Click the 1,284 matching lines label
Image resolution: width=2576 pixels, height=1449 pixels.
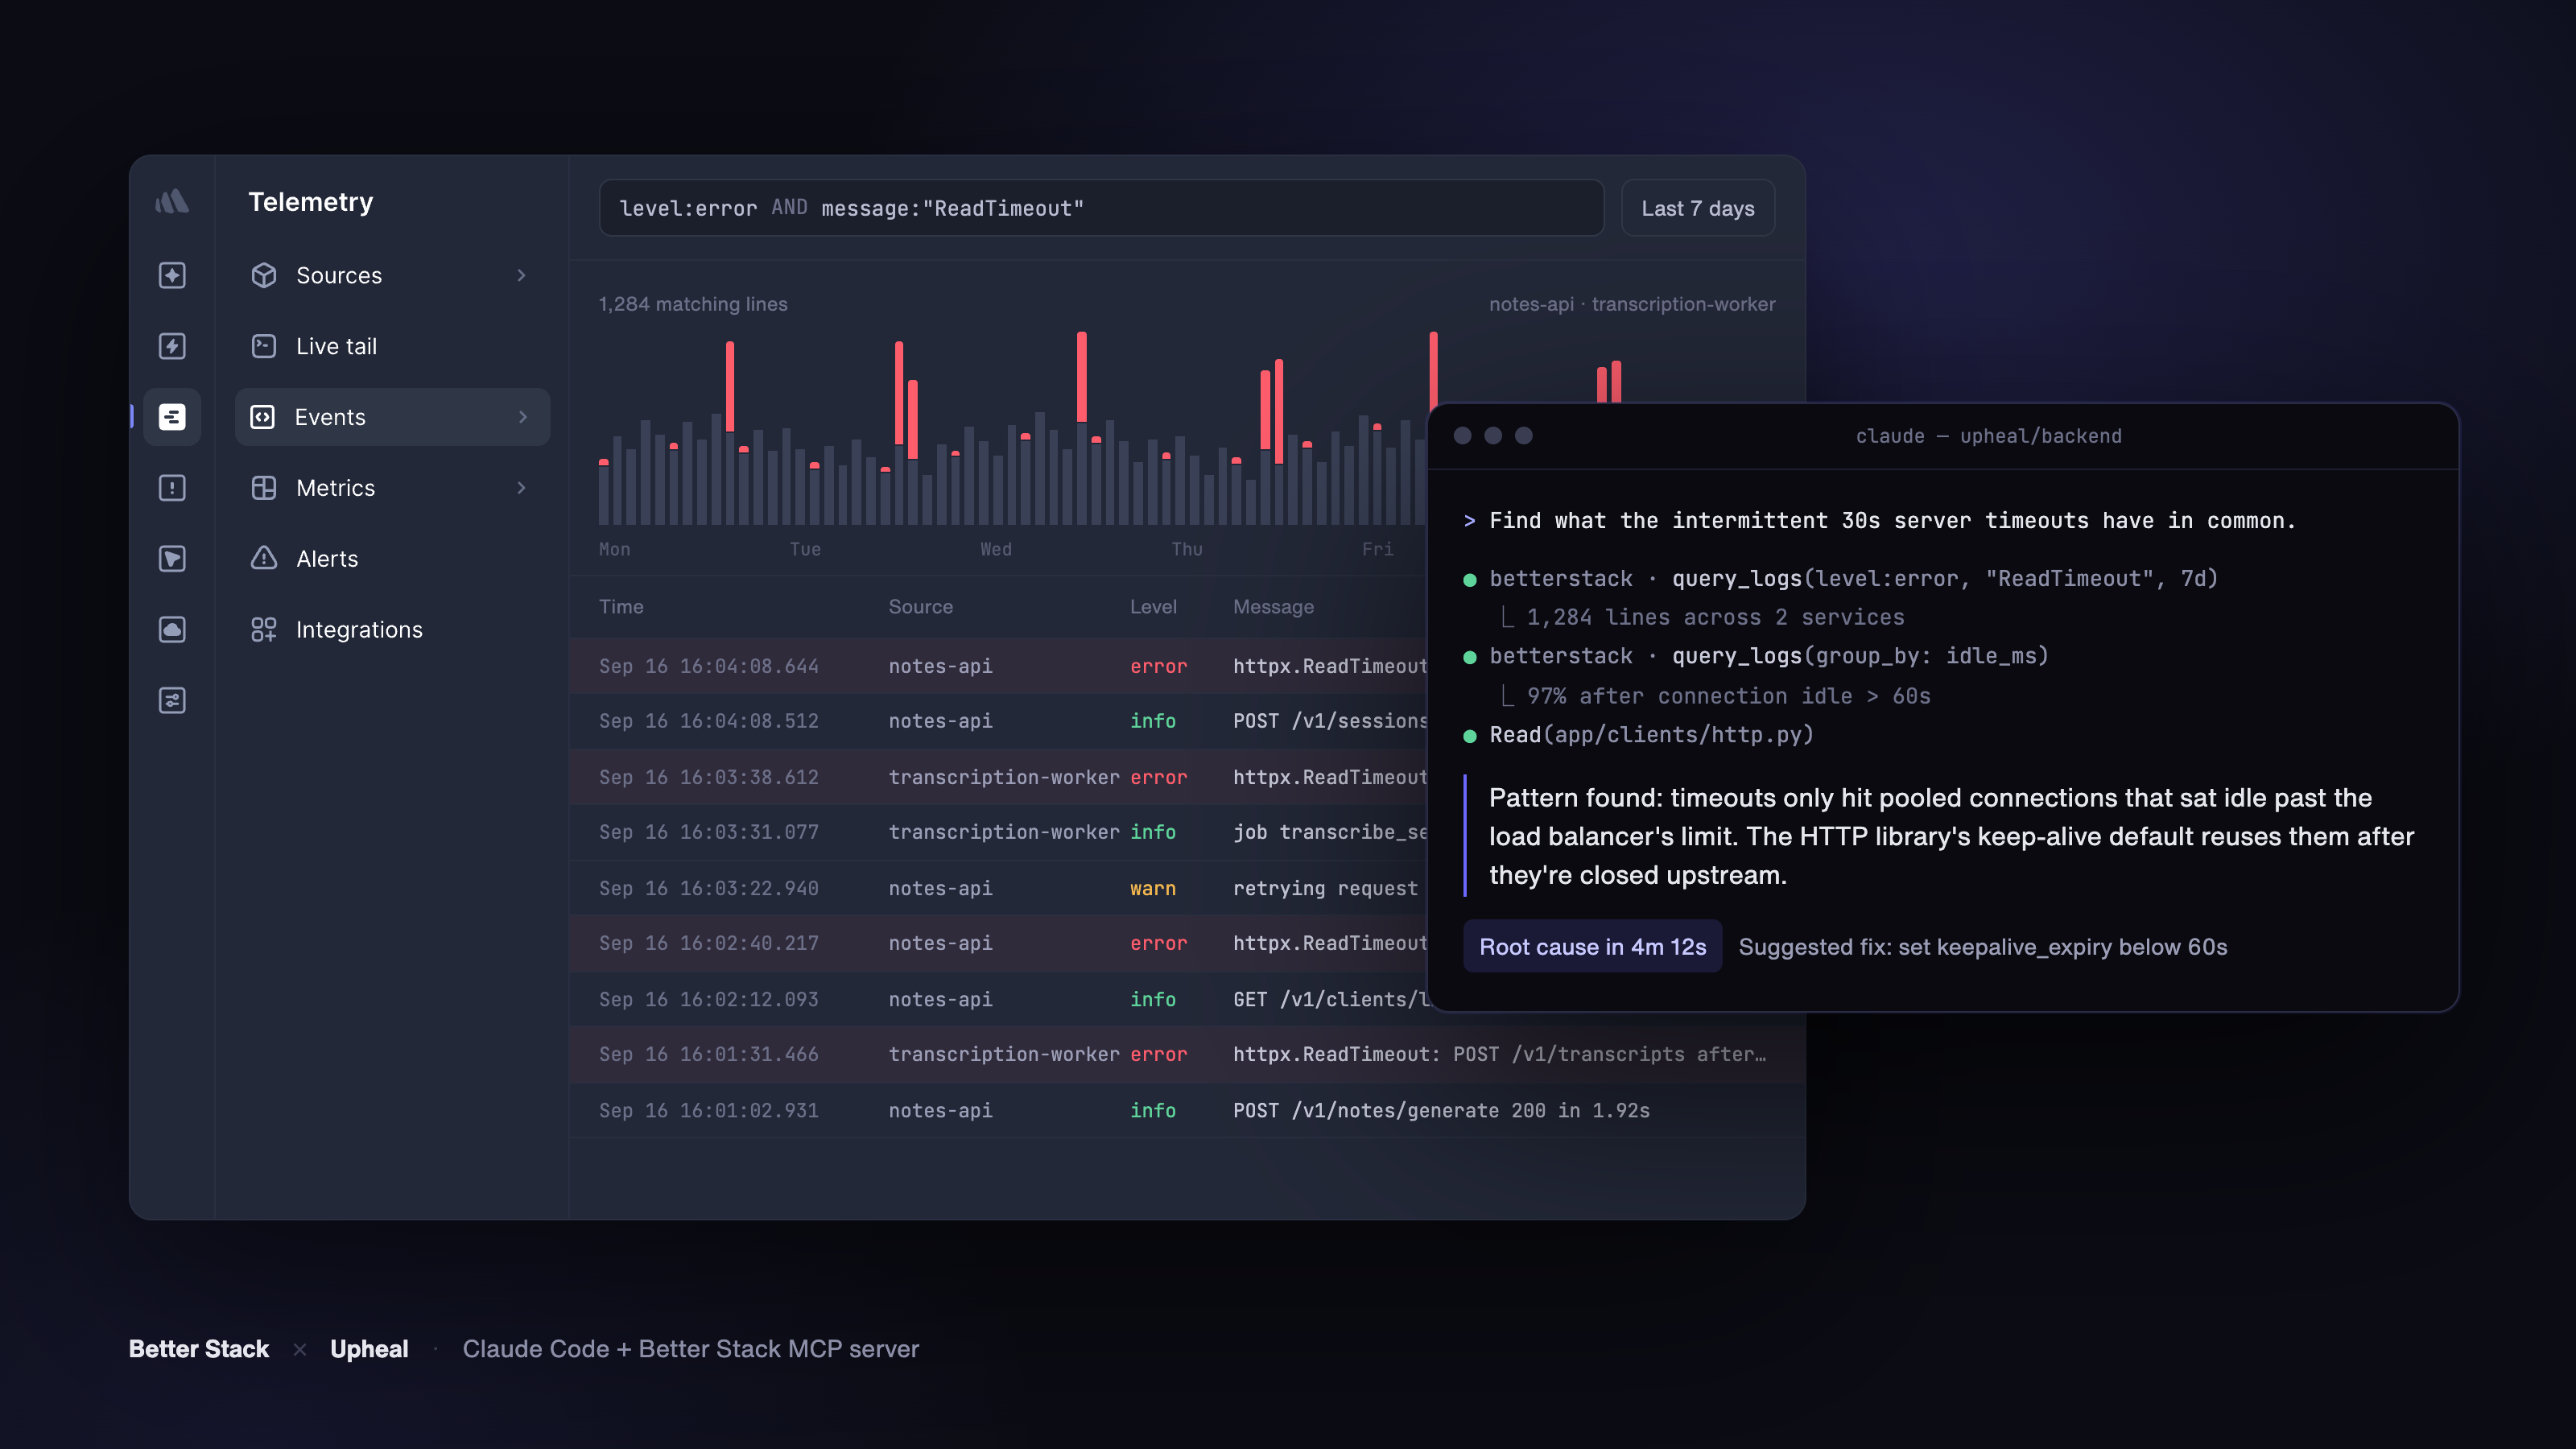[x=693, y=304]
